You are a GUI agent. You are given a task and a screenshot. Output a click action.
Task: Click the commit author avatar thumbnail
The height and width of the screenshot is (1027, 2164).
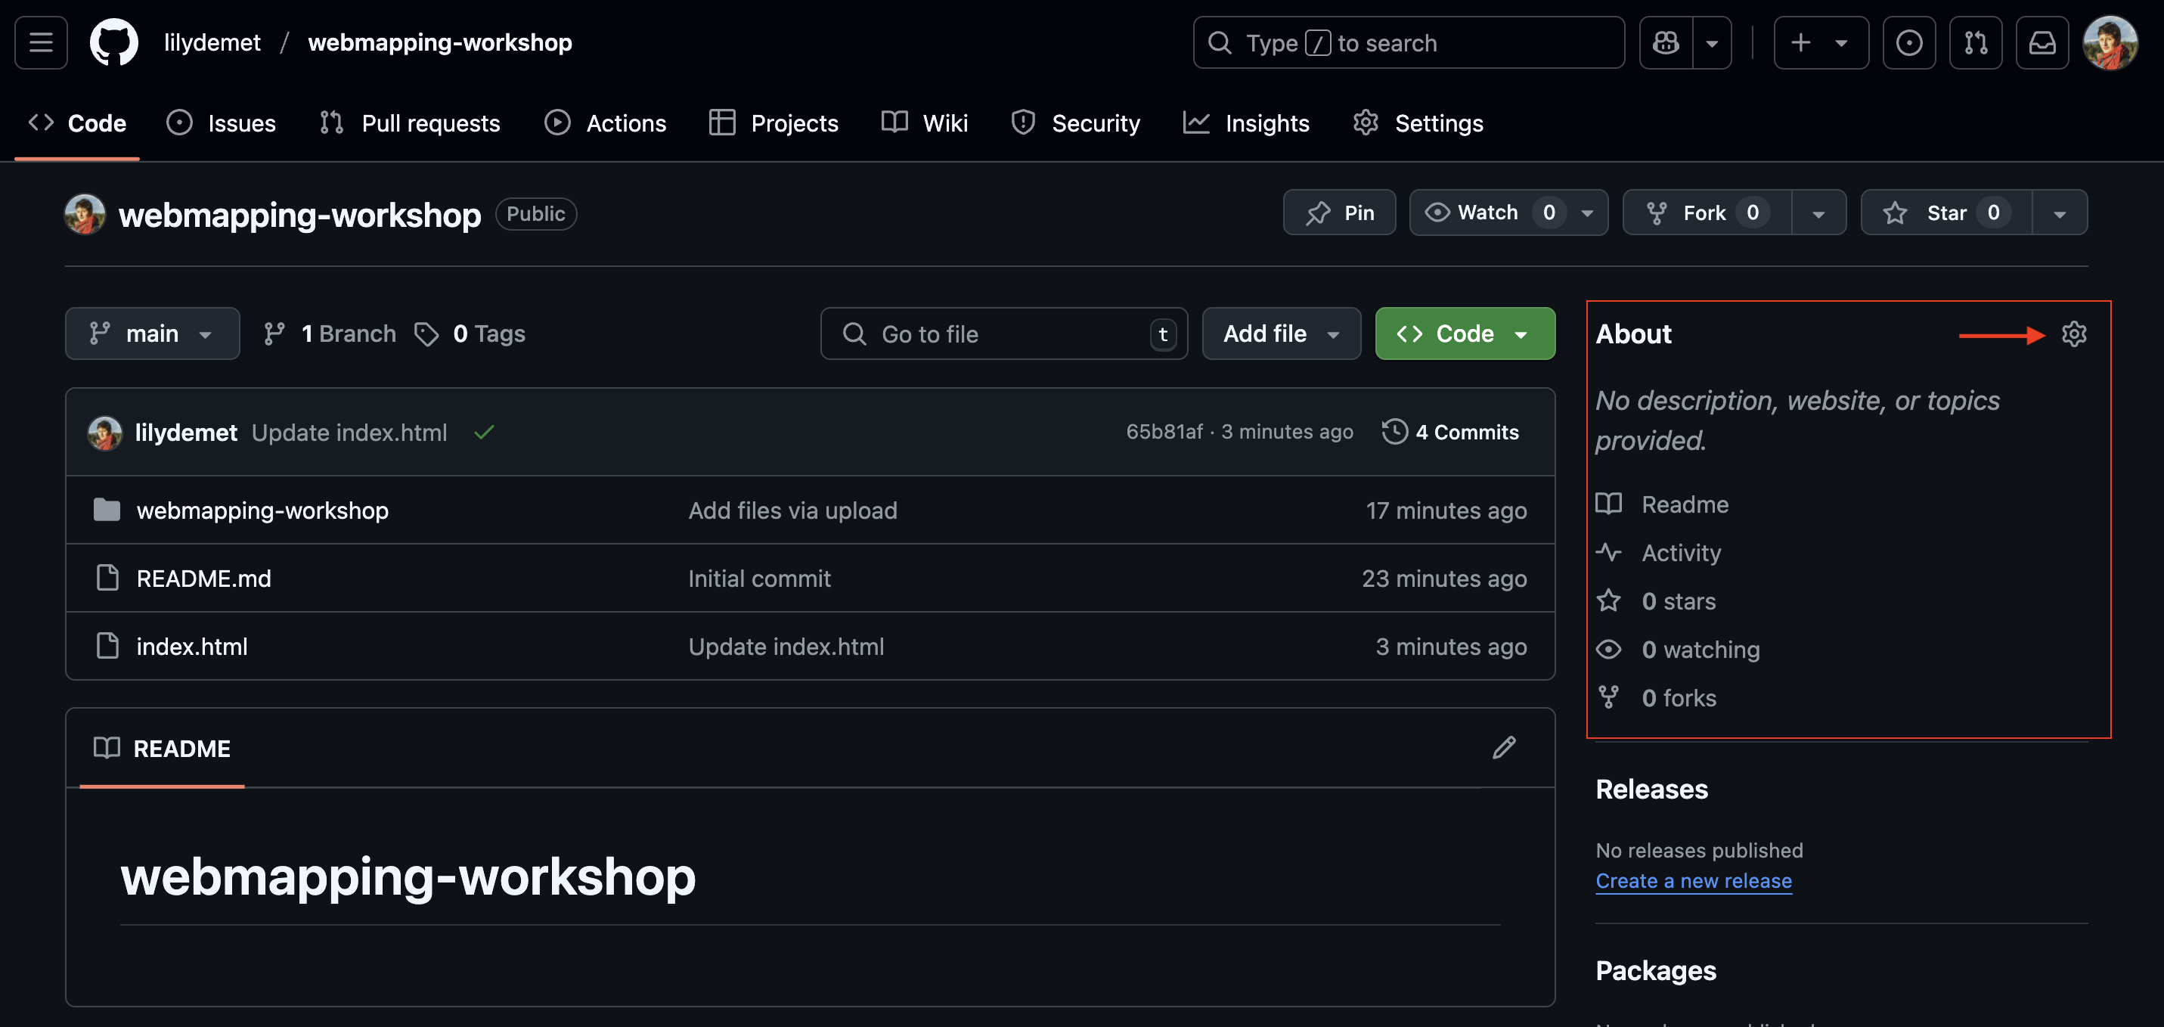click(105, 432)
